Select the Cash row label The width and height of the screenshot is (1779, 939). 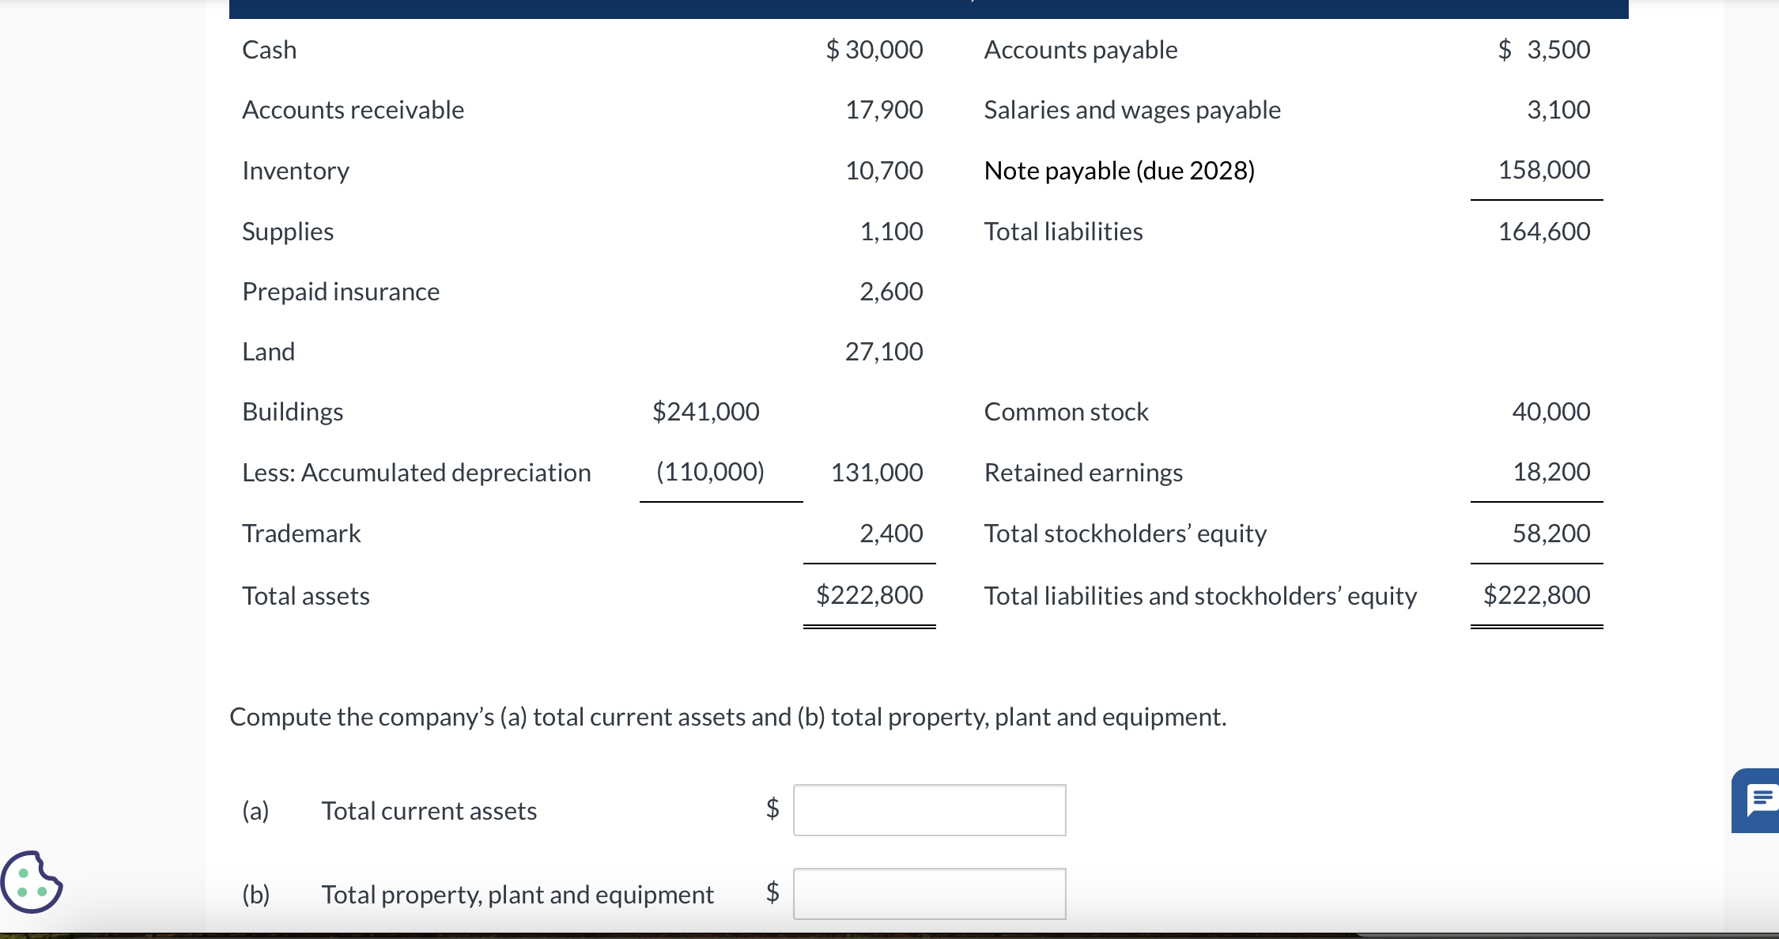point(269,49)
